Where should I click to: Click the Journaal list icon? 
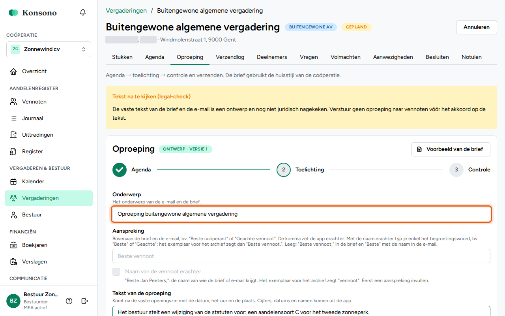13,118
